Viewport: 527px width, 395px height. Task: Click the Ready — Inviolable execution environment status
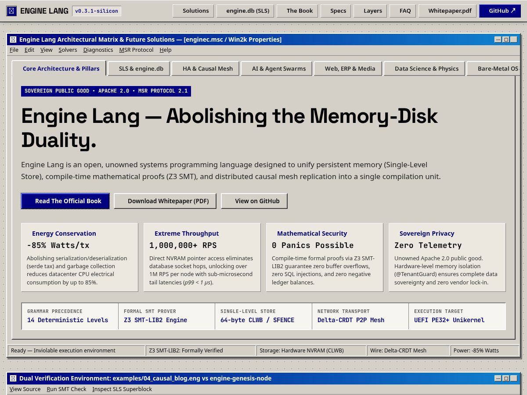coord(76,350)
